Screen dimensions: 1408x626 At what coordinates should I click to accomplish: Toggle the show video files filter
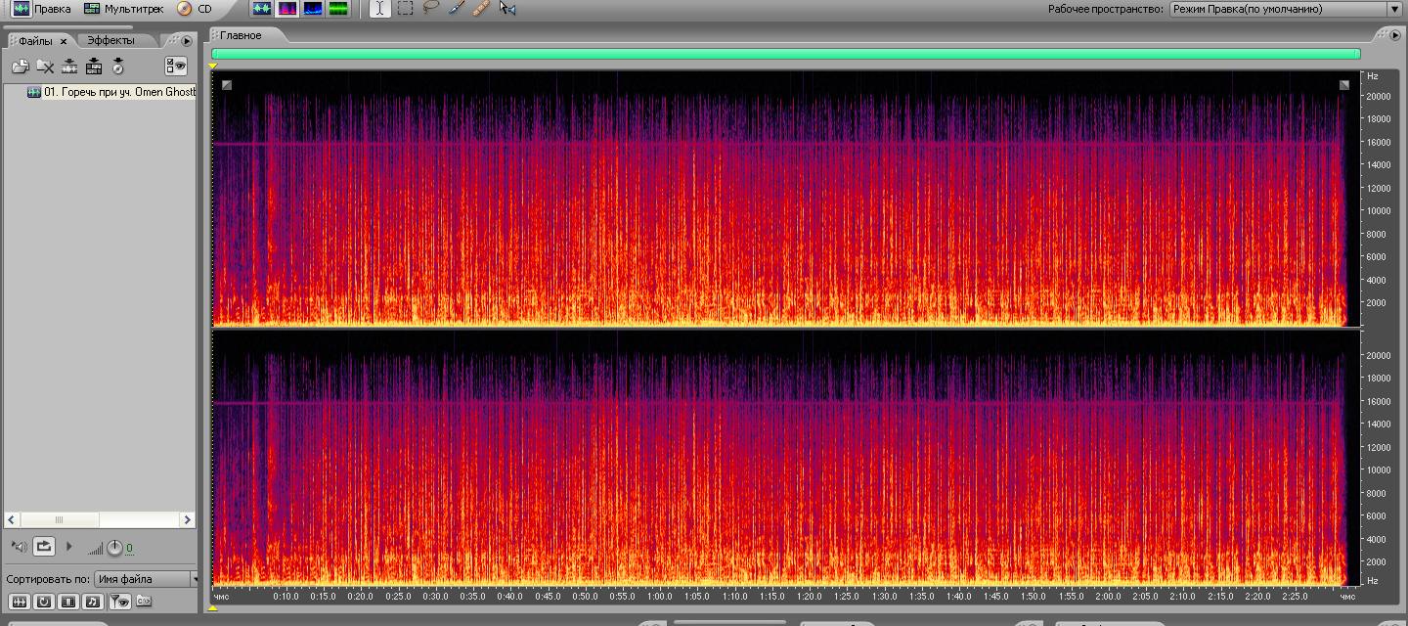click(68, 602)
